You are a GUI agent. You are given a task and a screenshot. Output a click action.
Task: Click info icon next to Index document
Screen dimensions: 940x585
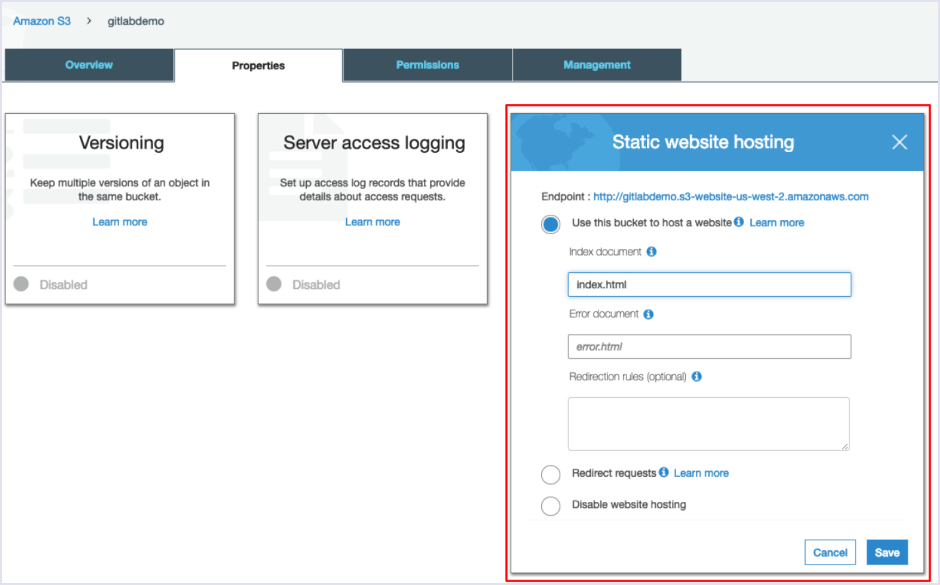tap(651, 252)
